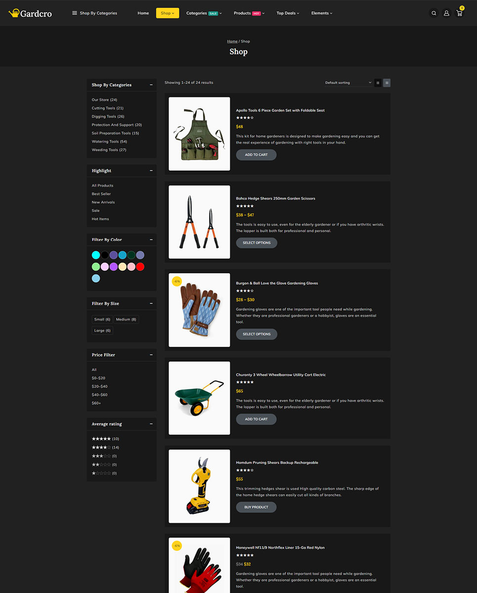Select the Small size filter

(102, 319)
